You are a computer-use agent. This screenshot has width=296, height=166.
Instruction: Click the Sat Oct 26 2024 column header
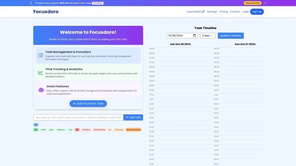click(180, 44)
